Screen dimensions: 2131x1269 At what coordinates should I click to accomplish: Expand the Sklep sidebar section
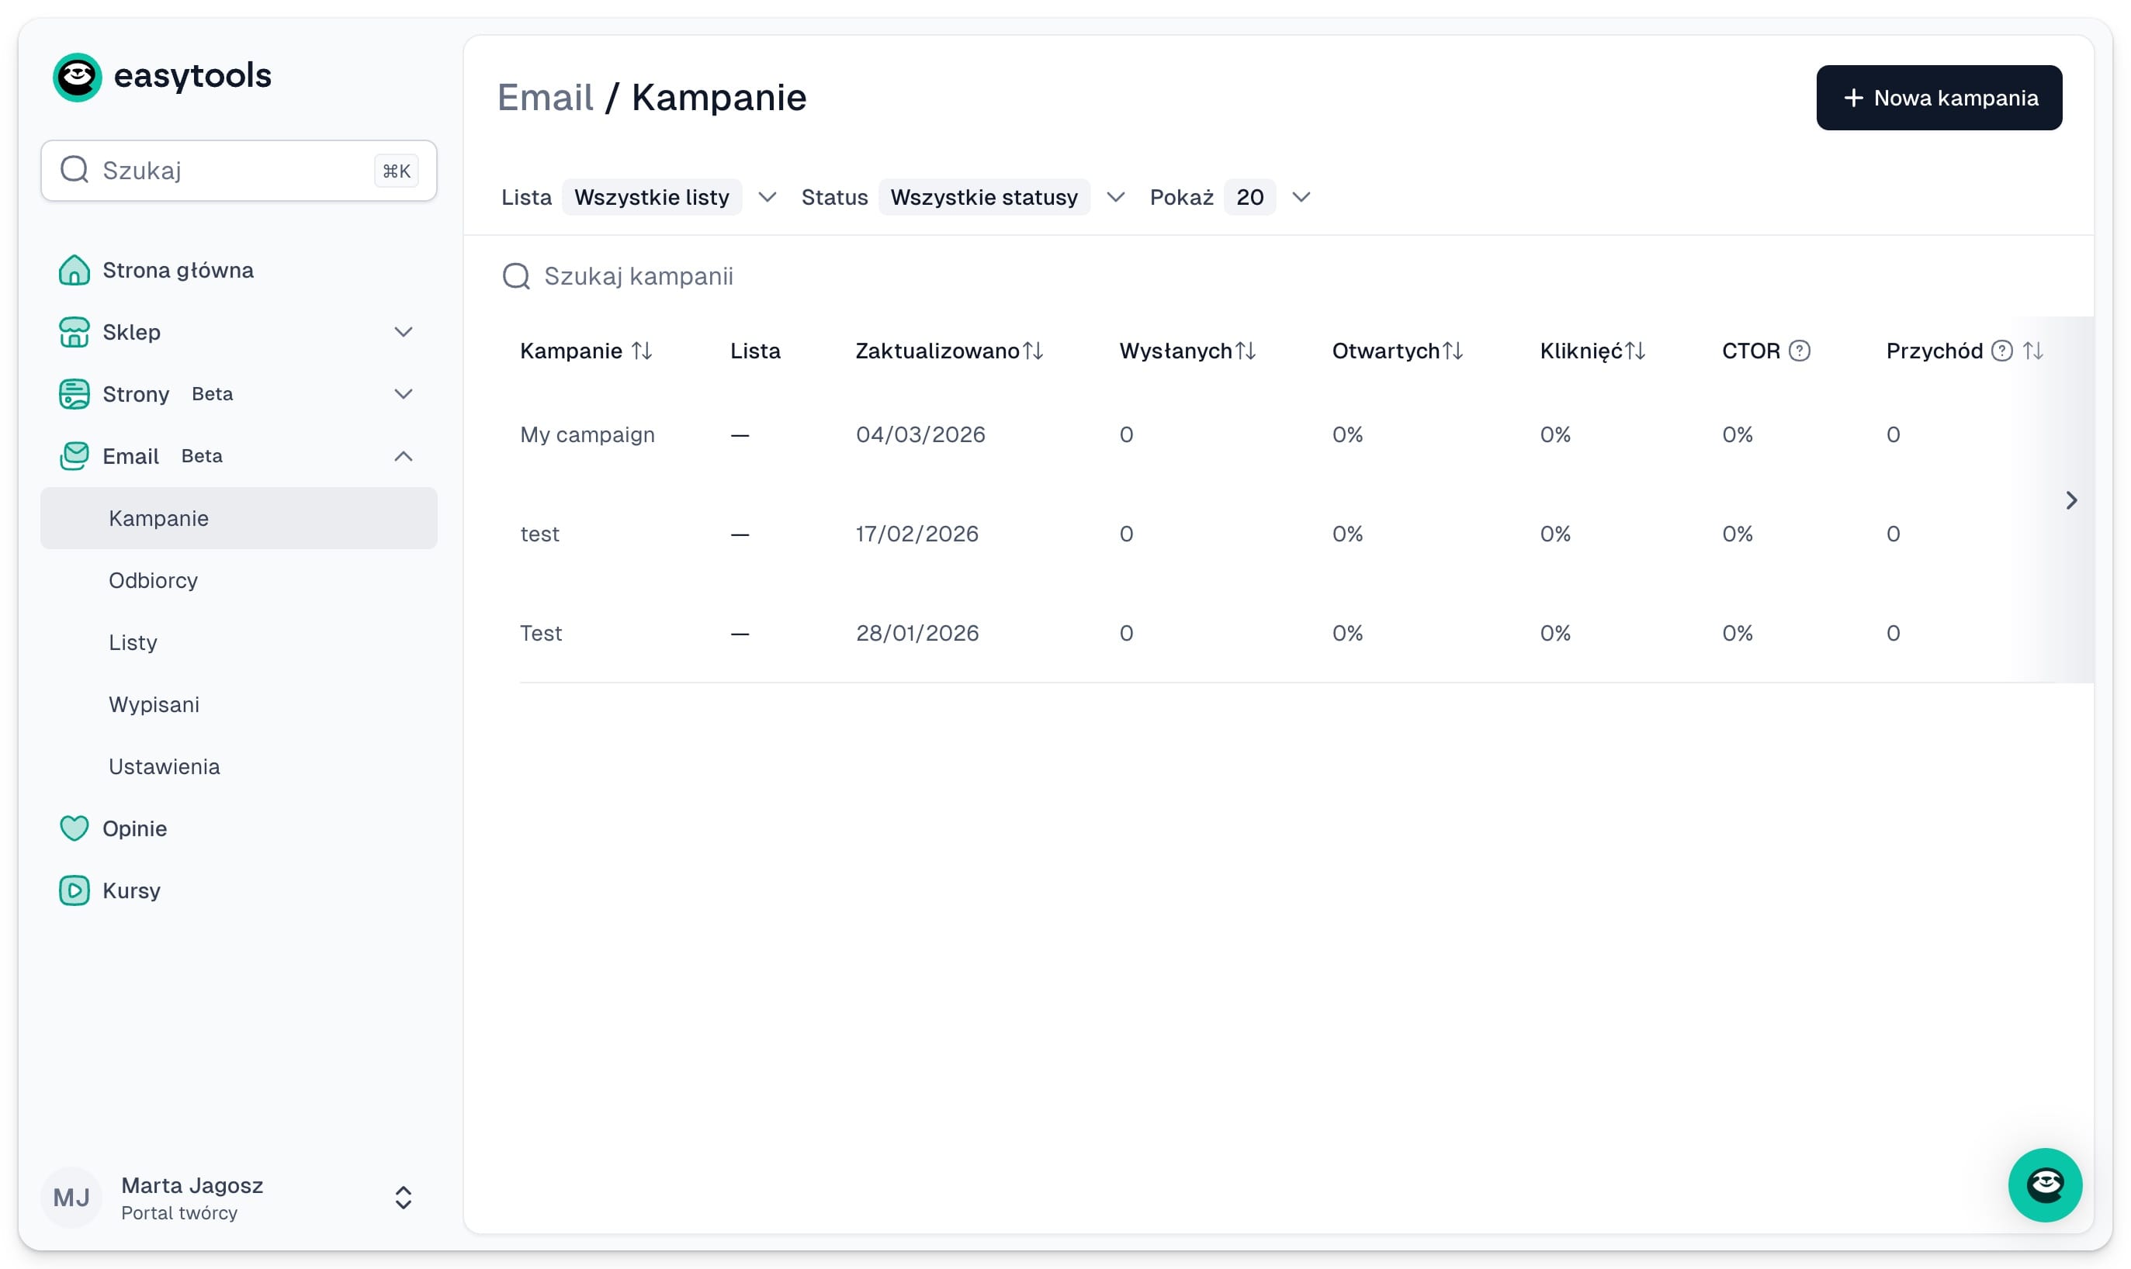click(403, 332)
